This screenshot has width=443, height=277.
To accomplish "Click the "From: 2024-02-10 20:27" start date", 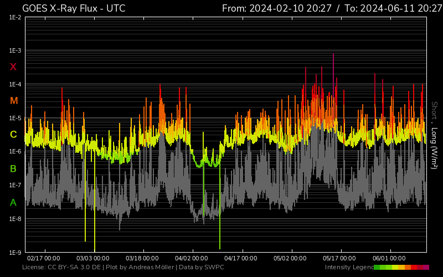I will (276, 8).
